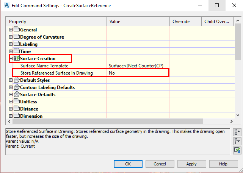Click the Contour Labeling Defaults icon

tap(17, 87)
